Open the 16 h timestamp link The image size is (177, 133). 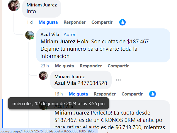59,94
